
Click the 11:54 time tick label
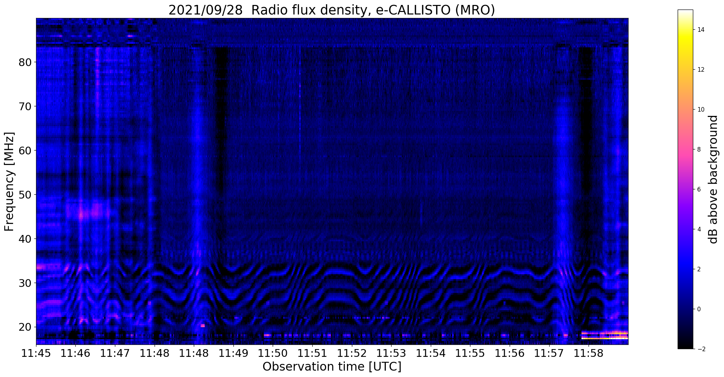(430, 353)
